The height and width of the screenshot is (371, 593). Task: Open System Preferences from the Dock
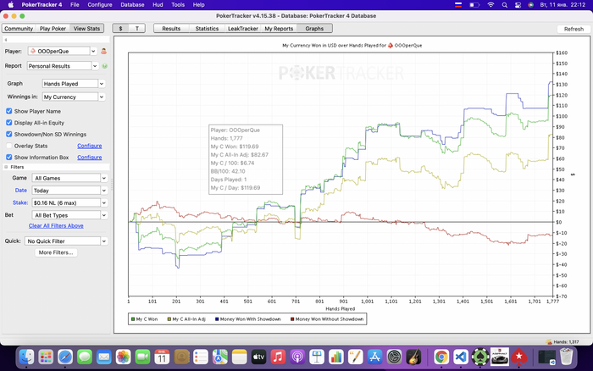click(395, 357)
